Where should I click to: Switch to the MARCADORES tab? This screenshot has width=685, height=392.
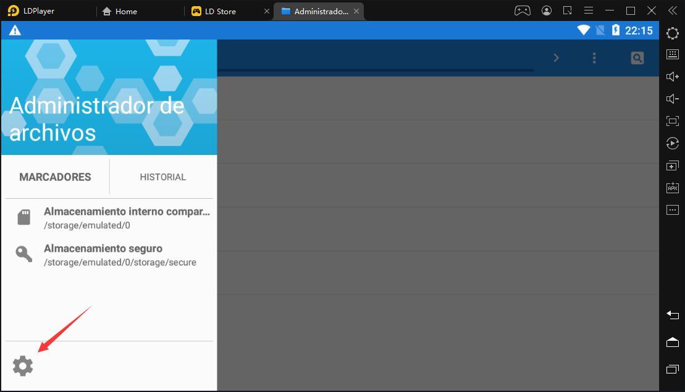(55, 177)
